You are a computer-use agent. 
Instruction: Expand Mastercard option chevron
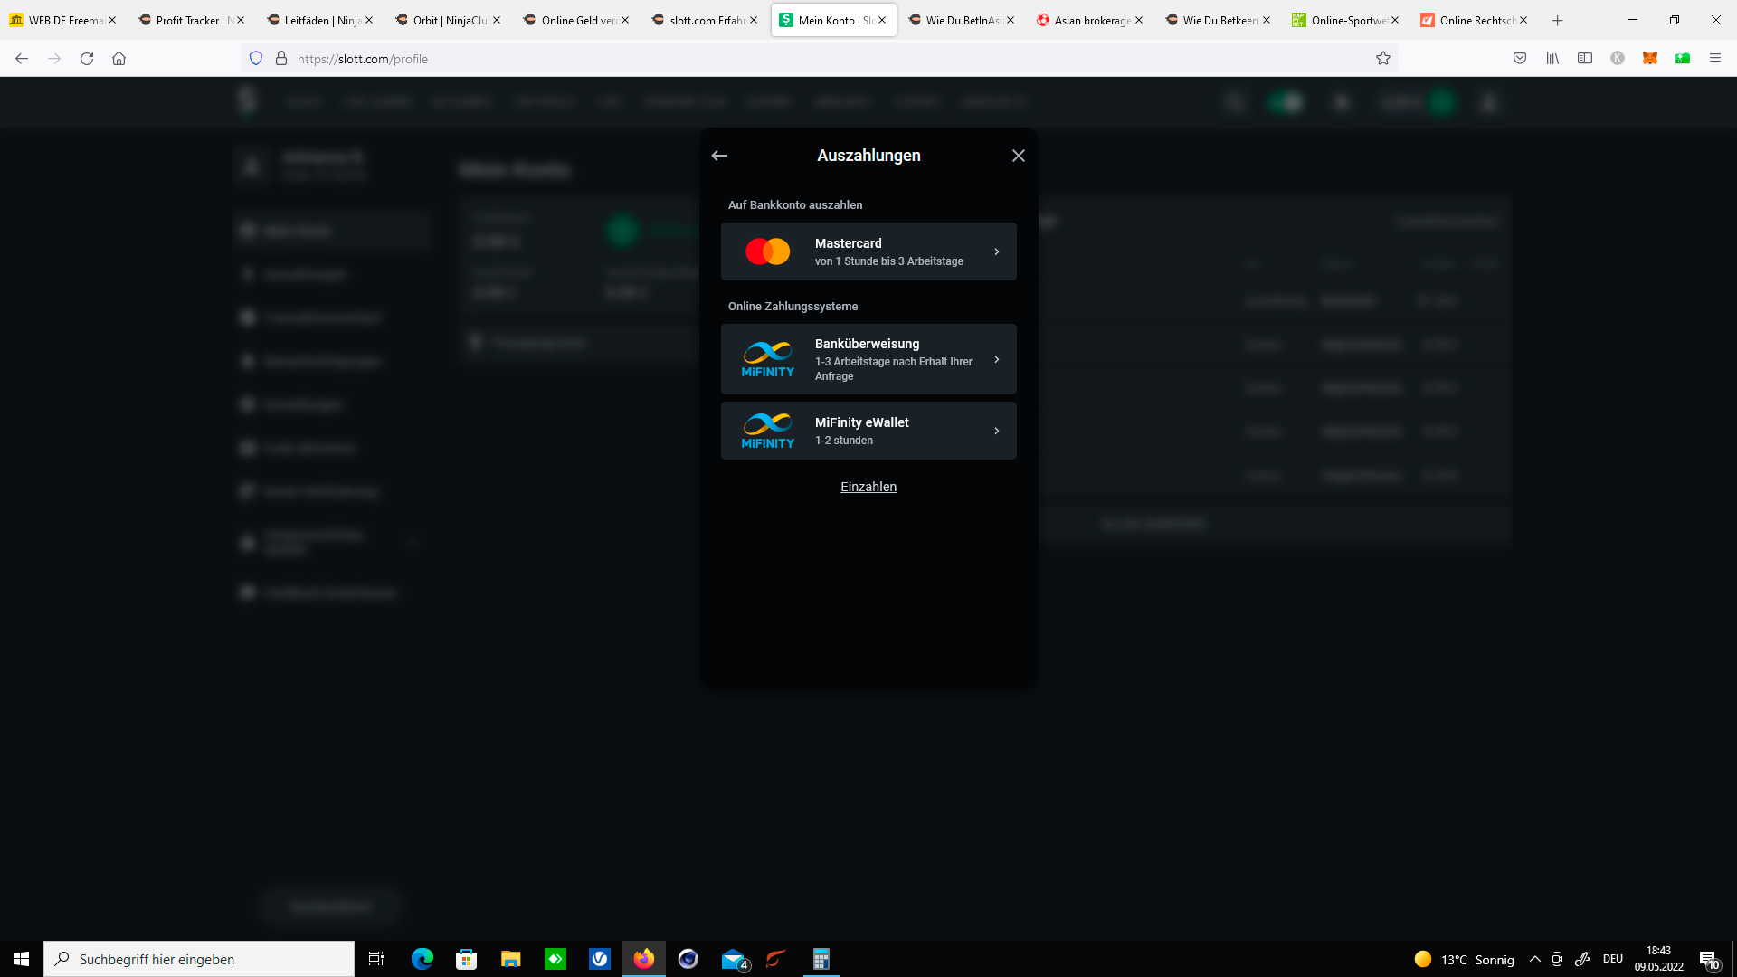click(997, 251)
